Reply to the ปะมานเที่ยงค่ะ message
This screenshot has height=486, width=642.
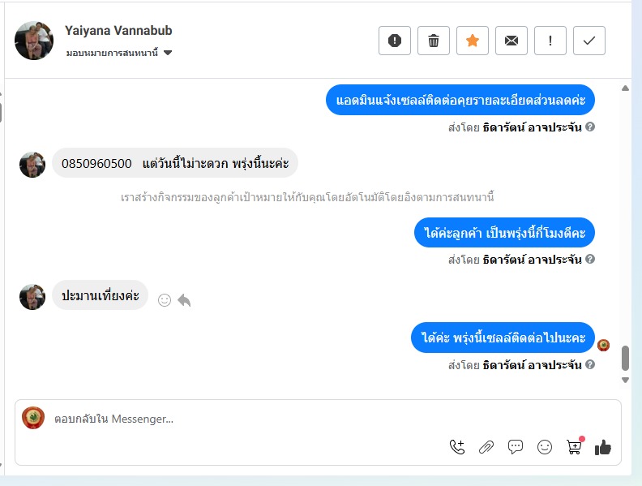(184, 300)
